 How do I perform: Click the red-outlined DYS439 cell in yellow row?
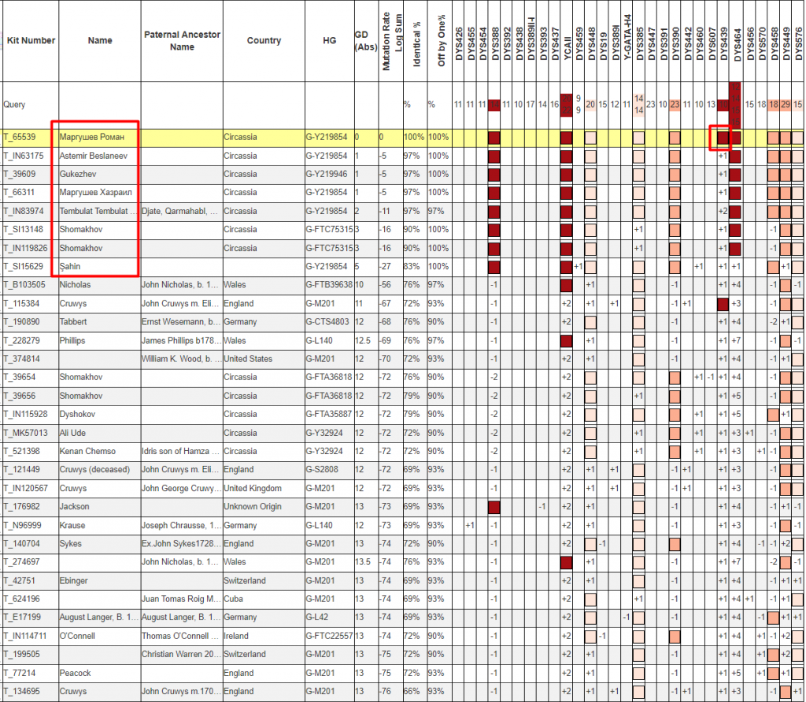(x=721, y=138)
